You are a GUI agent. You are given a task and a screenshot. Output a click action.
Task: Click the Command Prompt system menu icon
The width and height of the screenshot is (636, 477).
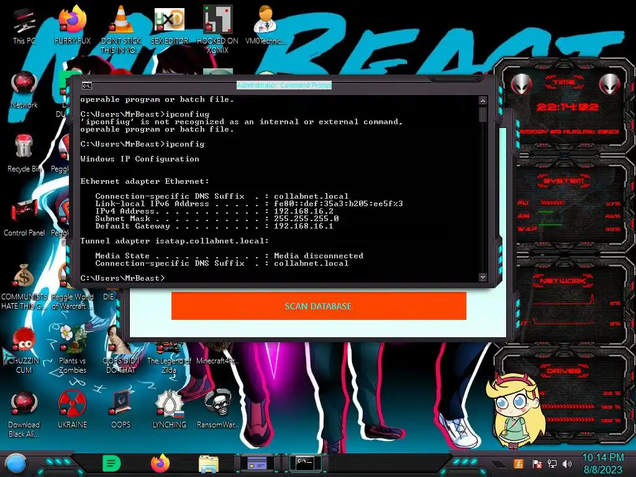[87, 86]
